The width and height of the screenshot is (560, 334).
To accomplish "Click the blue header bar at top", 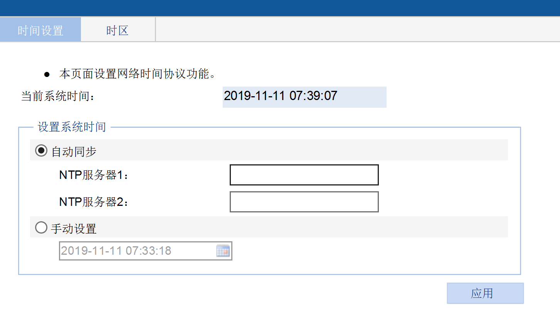I will [x=280, y=8].
